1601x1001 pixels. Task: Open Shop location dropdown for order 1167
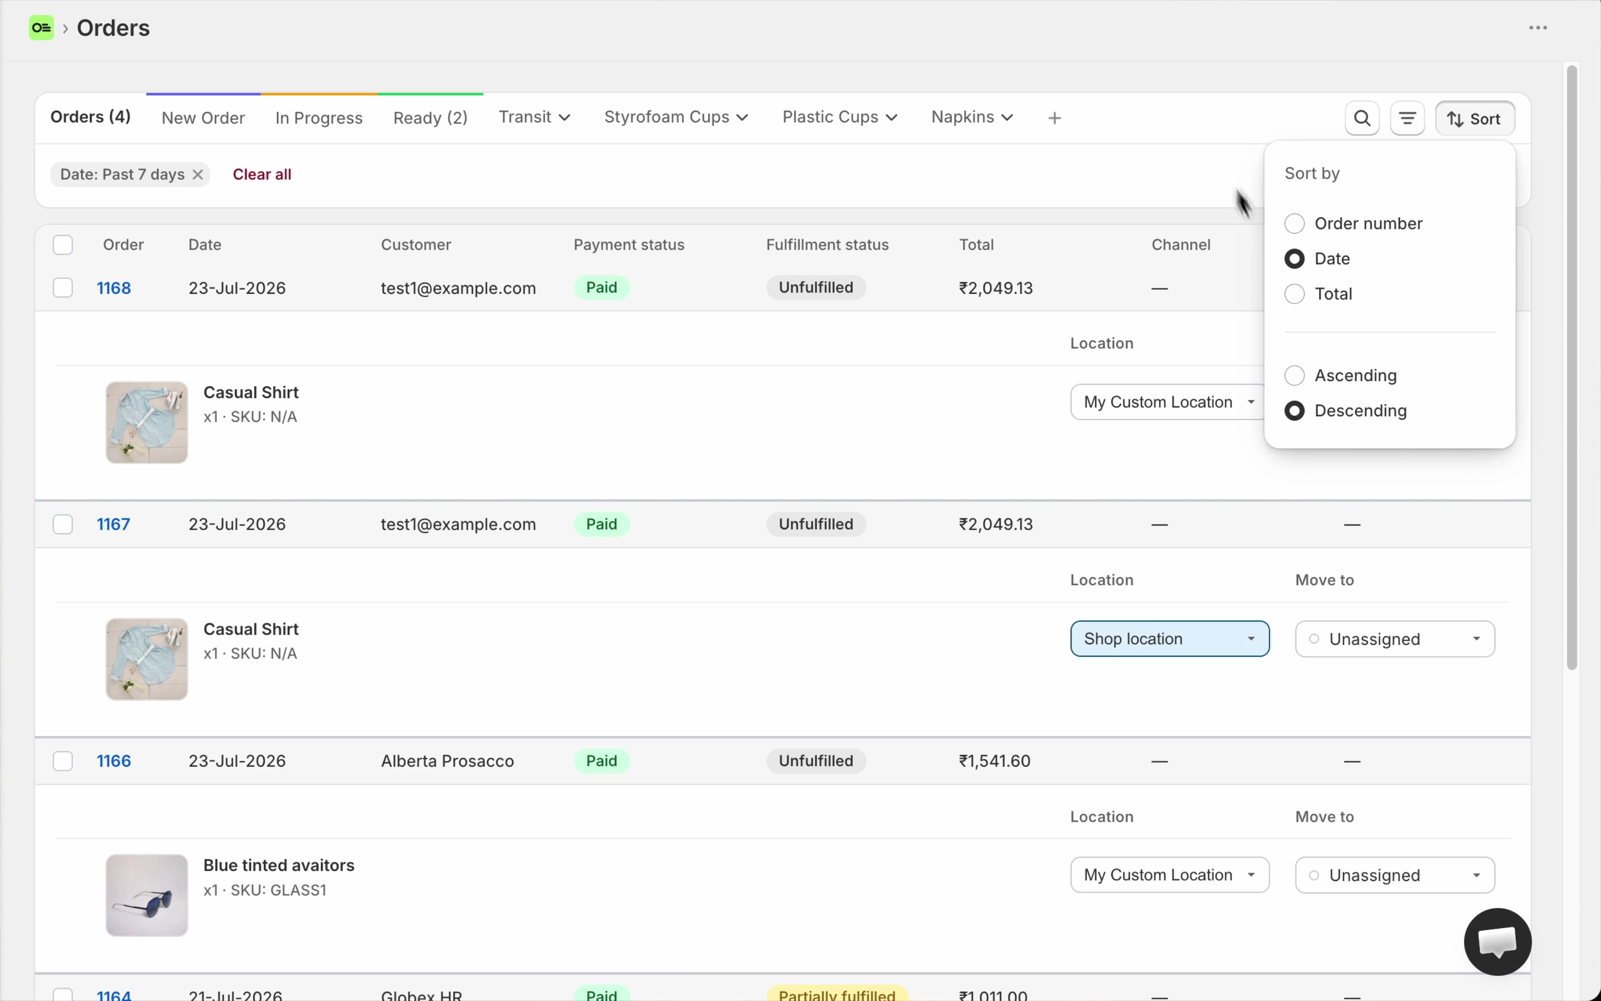click(x=1170, y=639)
